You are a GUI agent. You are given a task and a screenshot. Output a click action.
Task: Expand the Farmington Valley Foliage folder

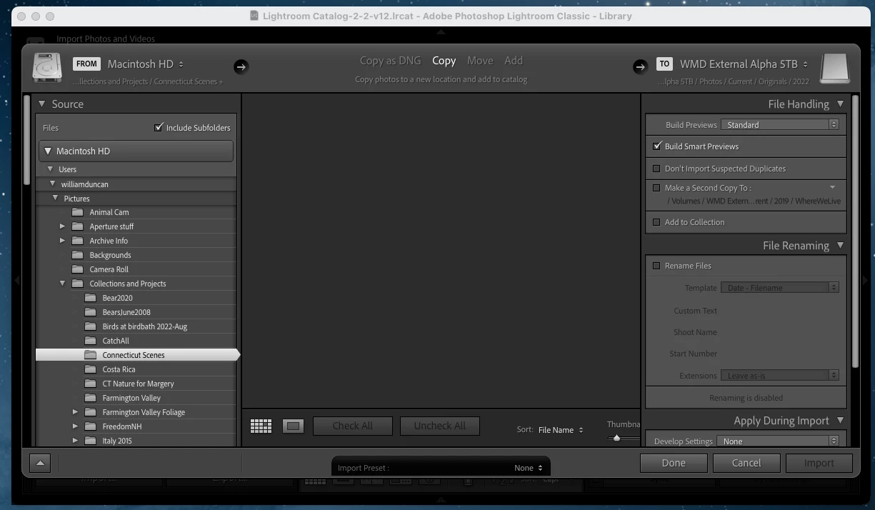pos(75,412)
